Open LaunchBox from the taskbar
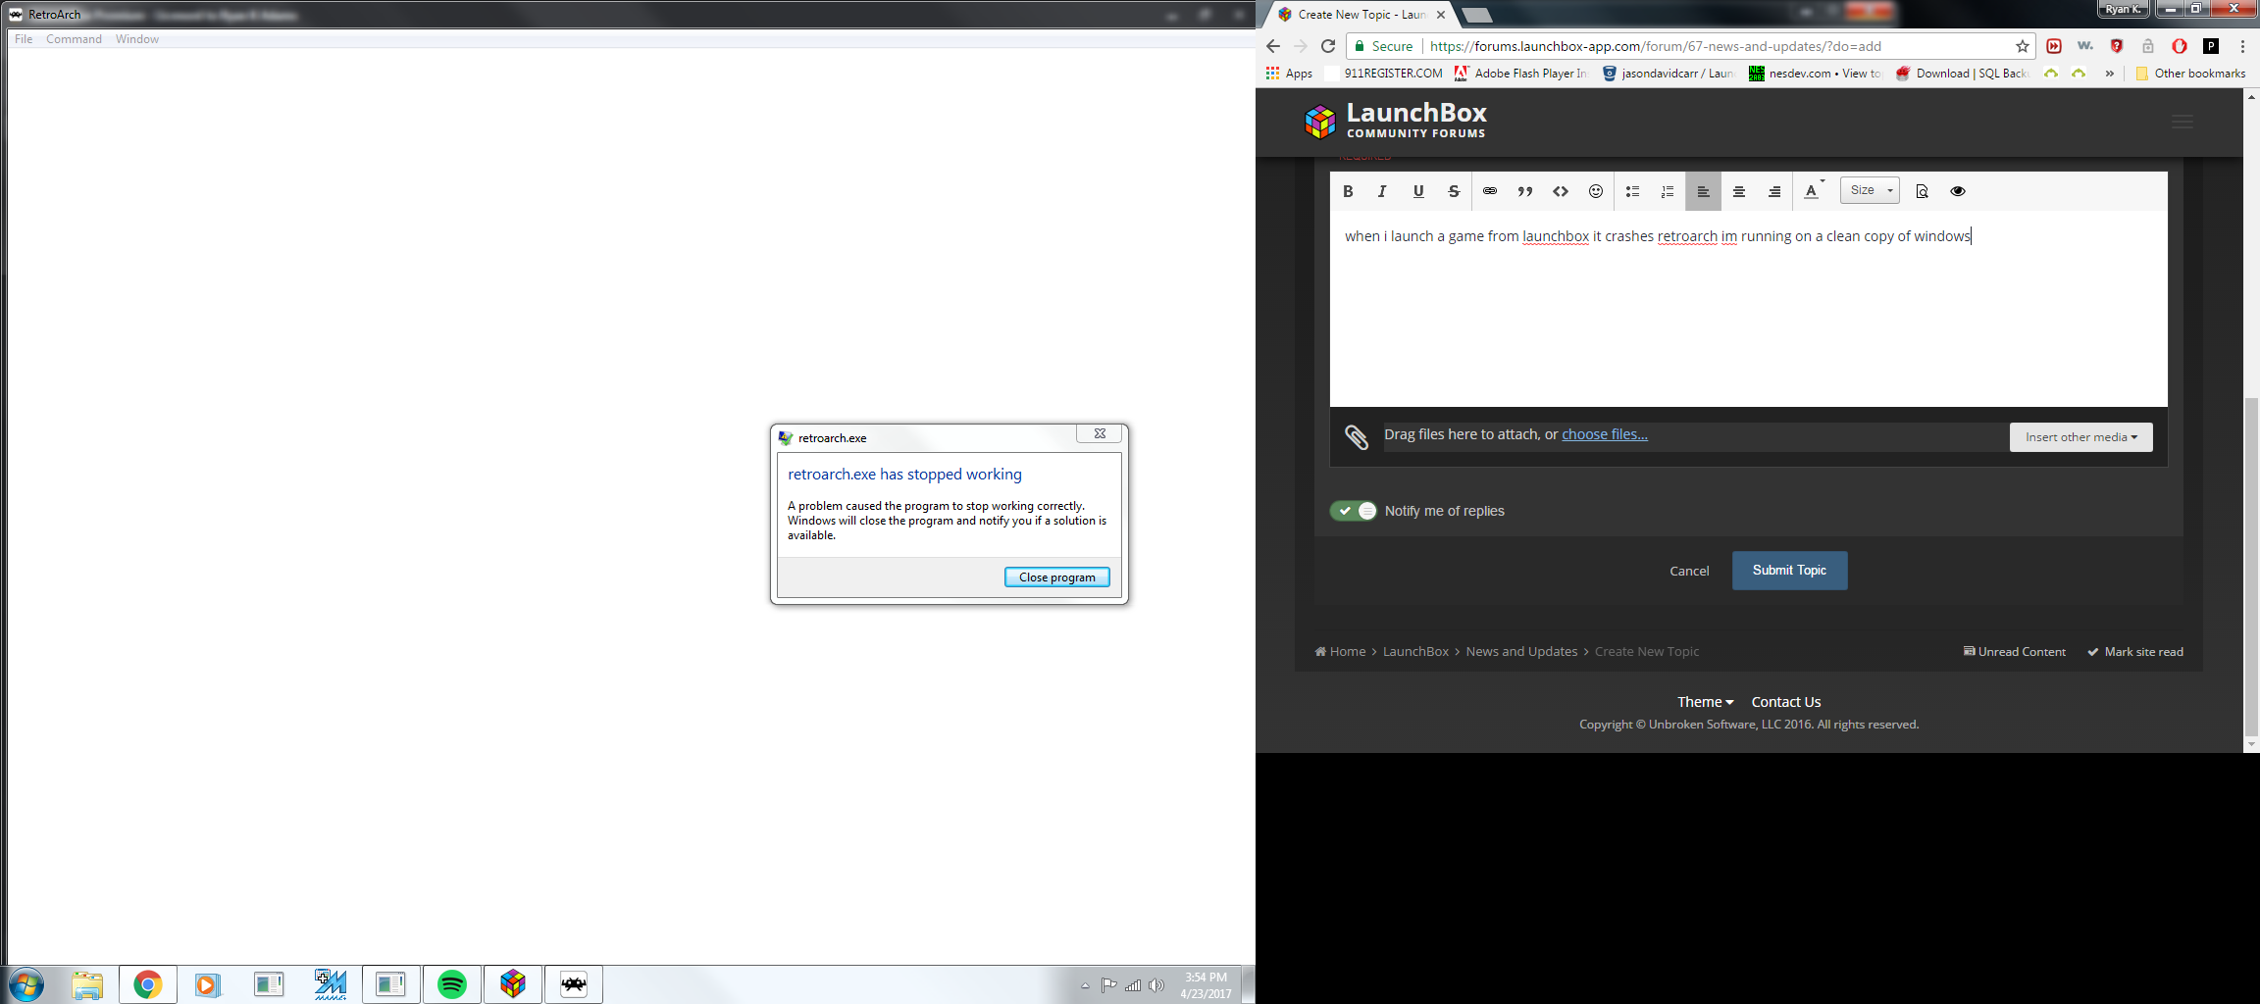 point(513,984)
